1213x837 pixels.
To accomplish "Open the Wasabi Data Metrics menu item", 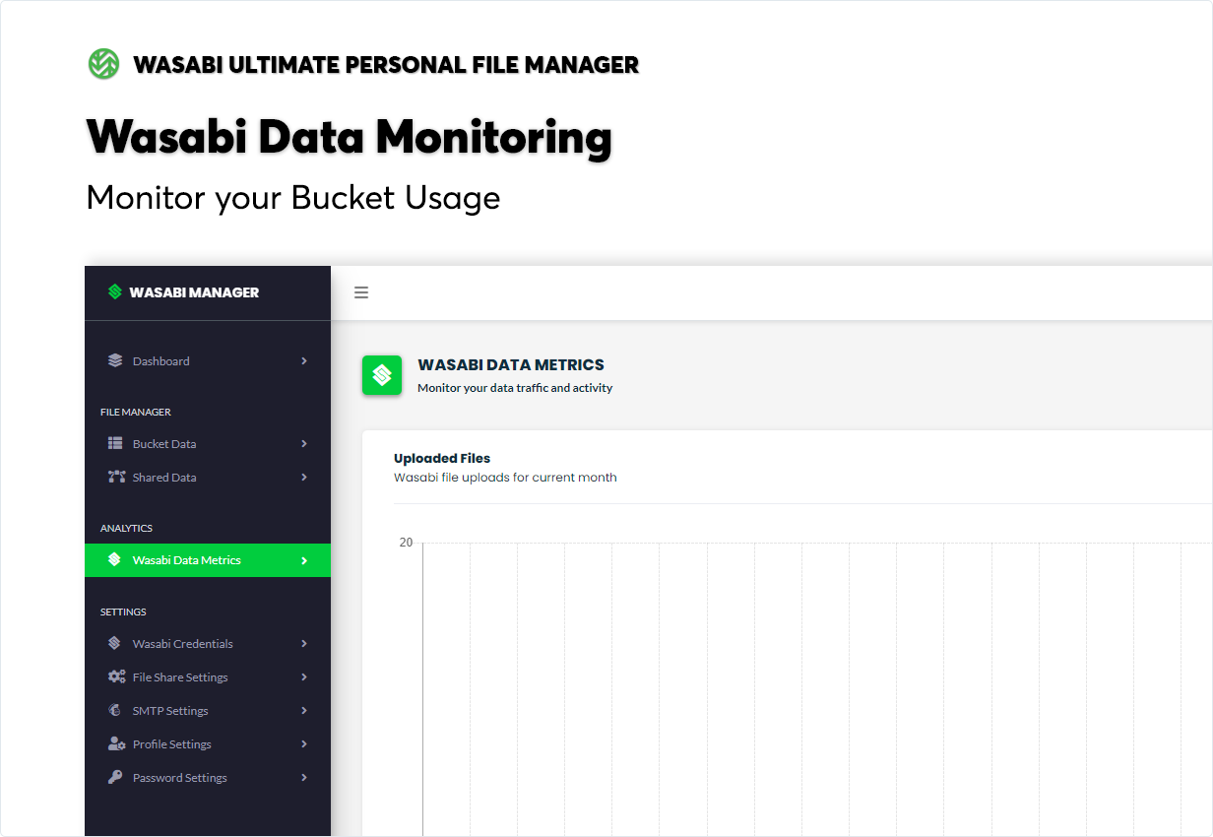I will 187,560.
